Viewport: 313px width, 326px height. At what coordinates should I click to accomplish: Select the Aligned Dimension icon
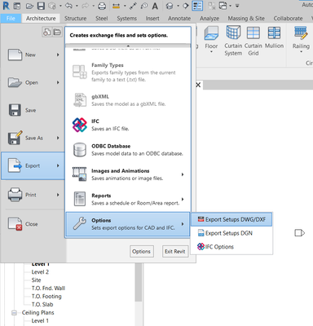pyautogui.click(x=133, y=6)
